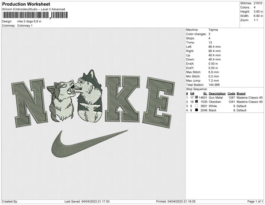Click the barcode on the worksheet header
This screenshot has width=265, height=205.
point(35,15)
